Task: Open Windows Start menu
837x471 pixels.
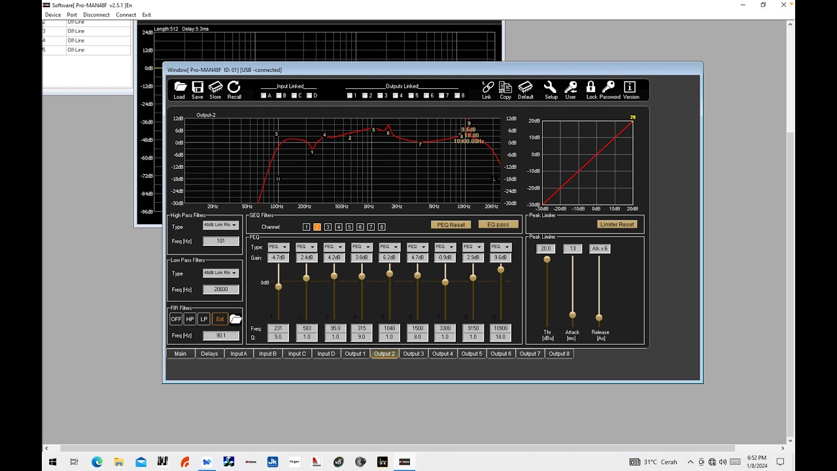Action: click(52, 462)
